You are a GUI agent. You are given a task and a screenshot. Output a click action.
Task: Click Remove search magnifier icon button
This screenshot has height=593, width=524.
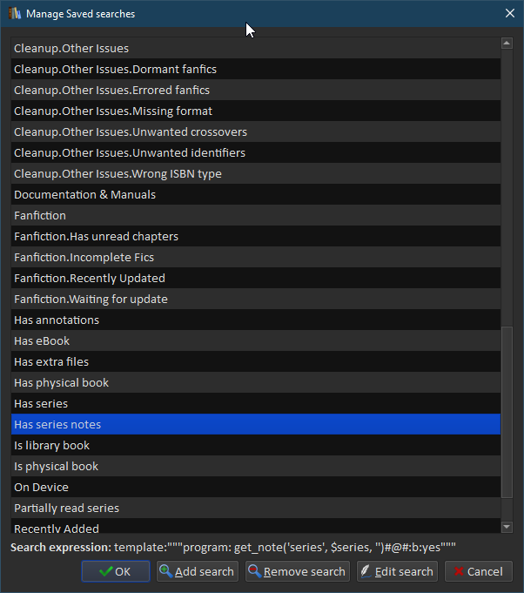[x=297, y=571]
